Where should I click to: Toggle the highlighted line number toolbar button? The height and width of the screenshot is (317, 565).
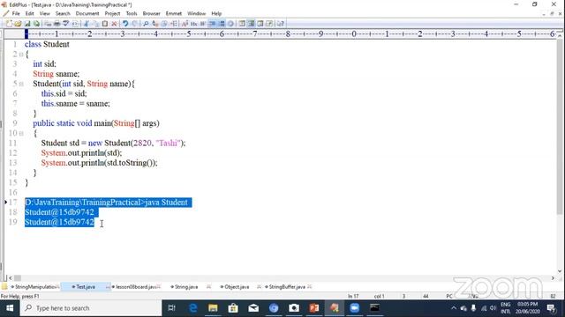[x=212, y=24]
